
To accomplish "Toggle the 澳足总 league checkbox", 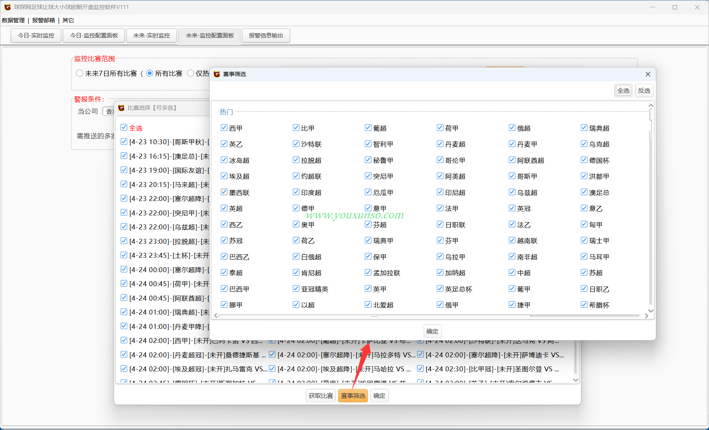I will click(584, 192).
